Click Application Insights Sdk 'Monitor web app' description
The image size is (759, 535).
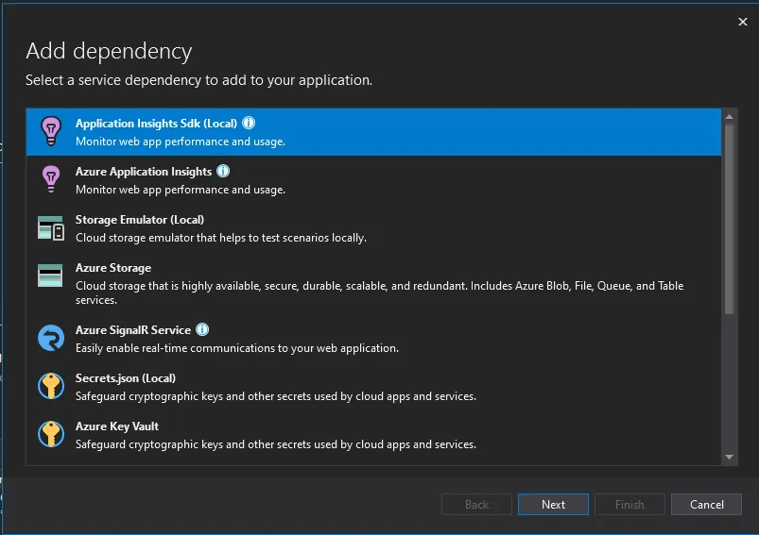tap(181, 142)
